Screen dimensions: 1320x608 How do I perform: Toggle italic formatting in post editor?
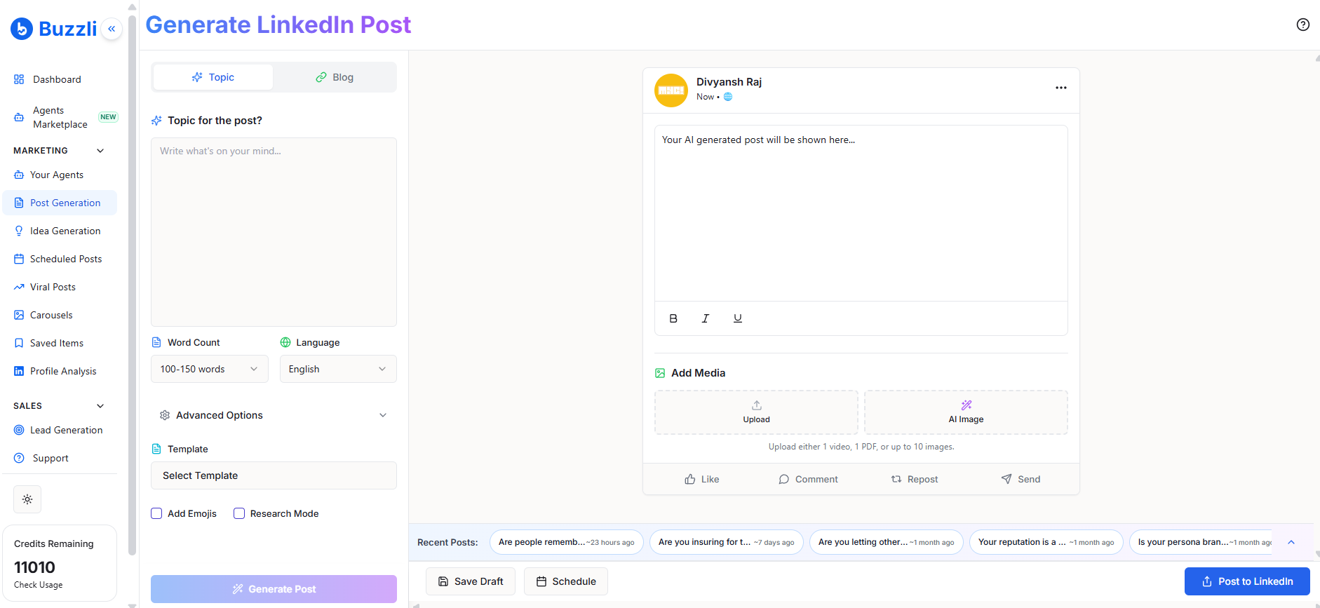pyautogui.click(x=706, y=318)
